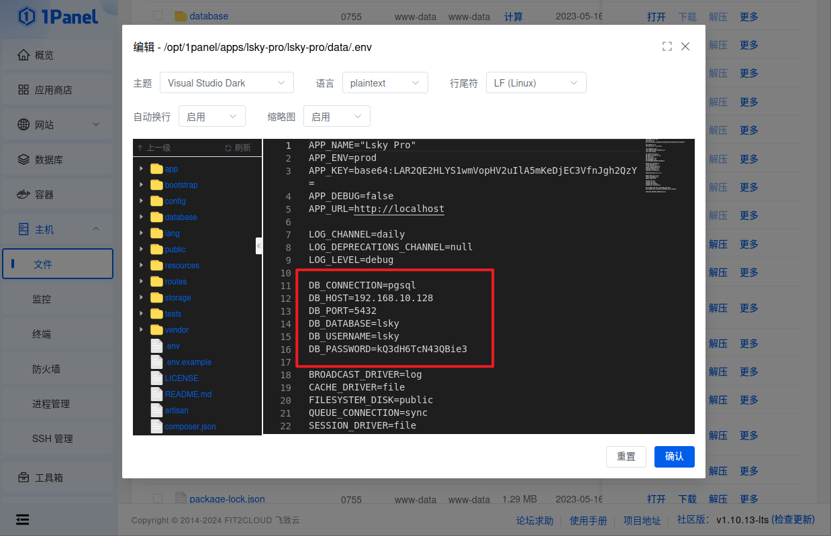Click the globe icon beside 网站

point(23,125)
